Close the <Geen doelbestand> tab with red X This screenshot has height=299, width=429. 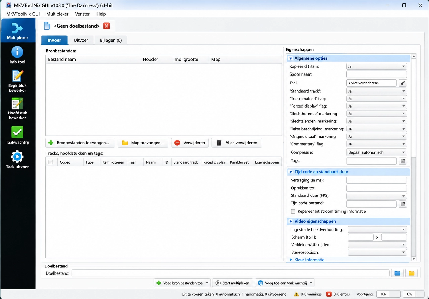(106, 26)
